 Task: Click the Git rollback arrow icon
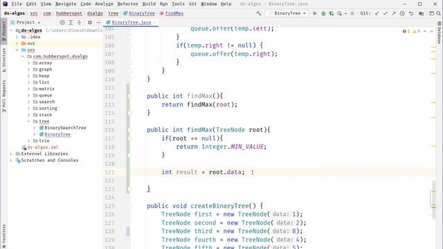pyautogui.click(x=410, y=13)
